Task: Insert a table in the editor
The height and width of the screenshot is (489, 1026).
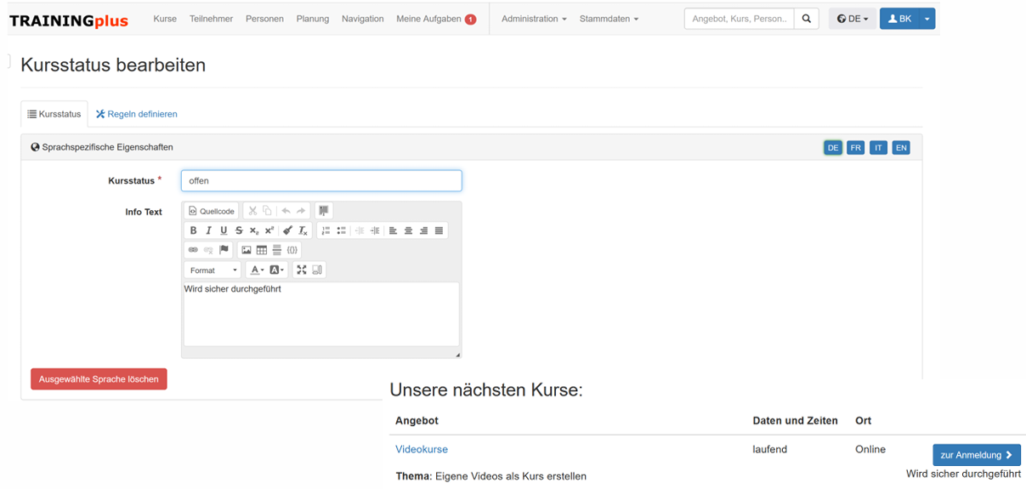Action: click(262, 250)
